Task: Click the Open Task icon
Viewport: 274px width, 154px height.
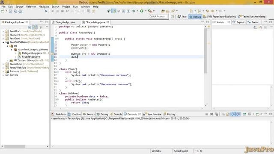Action: [167, 11]
